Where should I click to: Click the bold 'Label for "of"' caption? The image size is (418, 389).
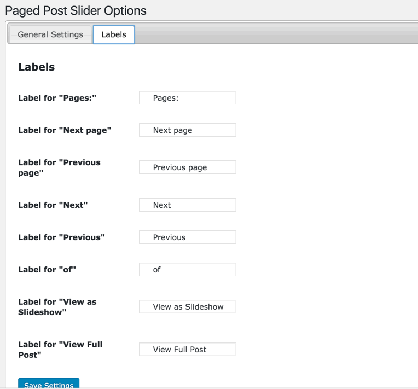pos(48,270)
